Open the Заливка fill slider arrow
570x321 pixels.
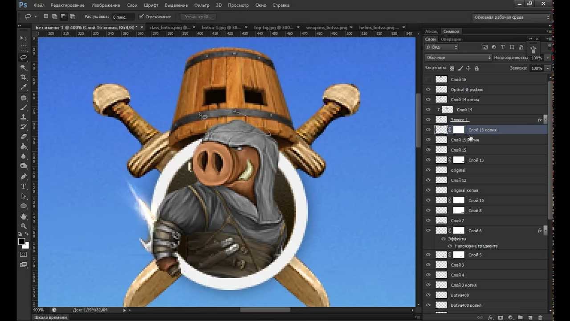coord(548,68)
